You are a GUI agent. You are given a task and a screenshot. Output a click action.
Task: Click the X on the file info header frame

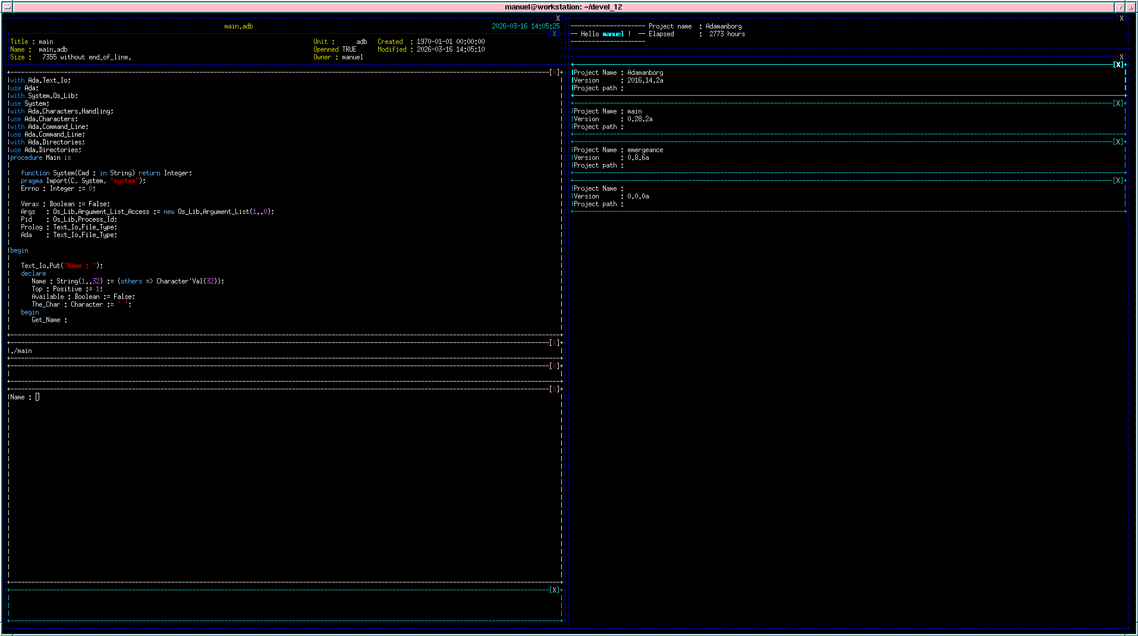(x=554, y=34)
